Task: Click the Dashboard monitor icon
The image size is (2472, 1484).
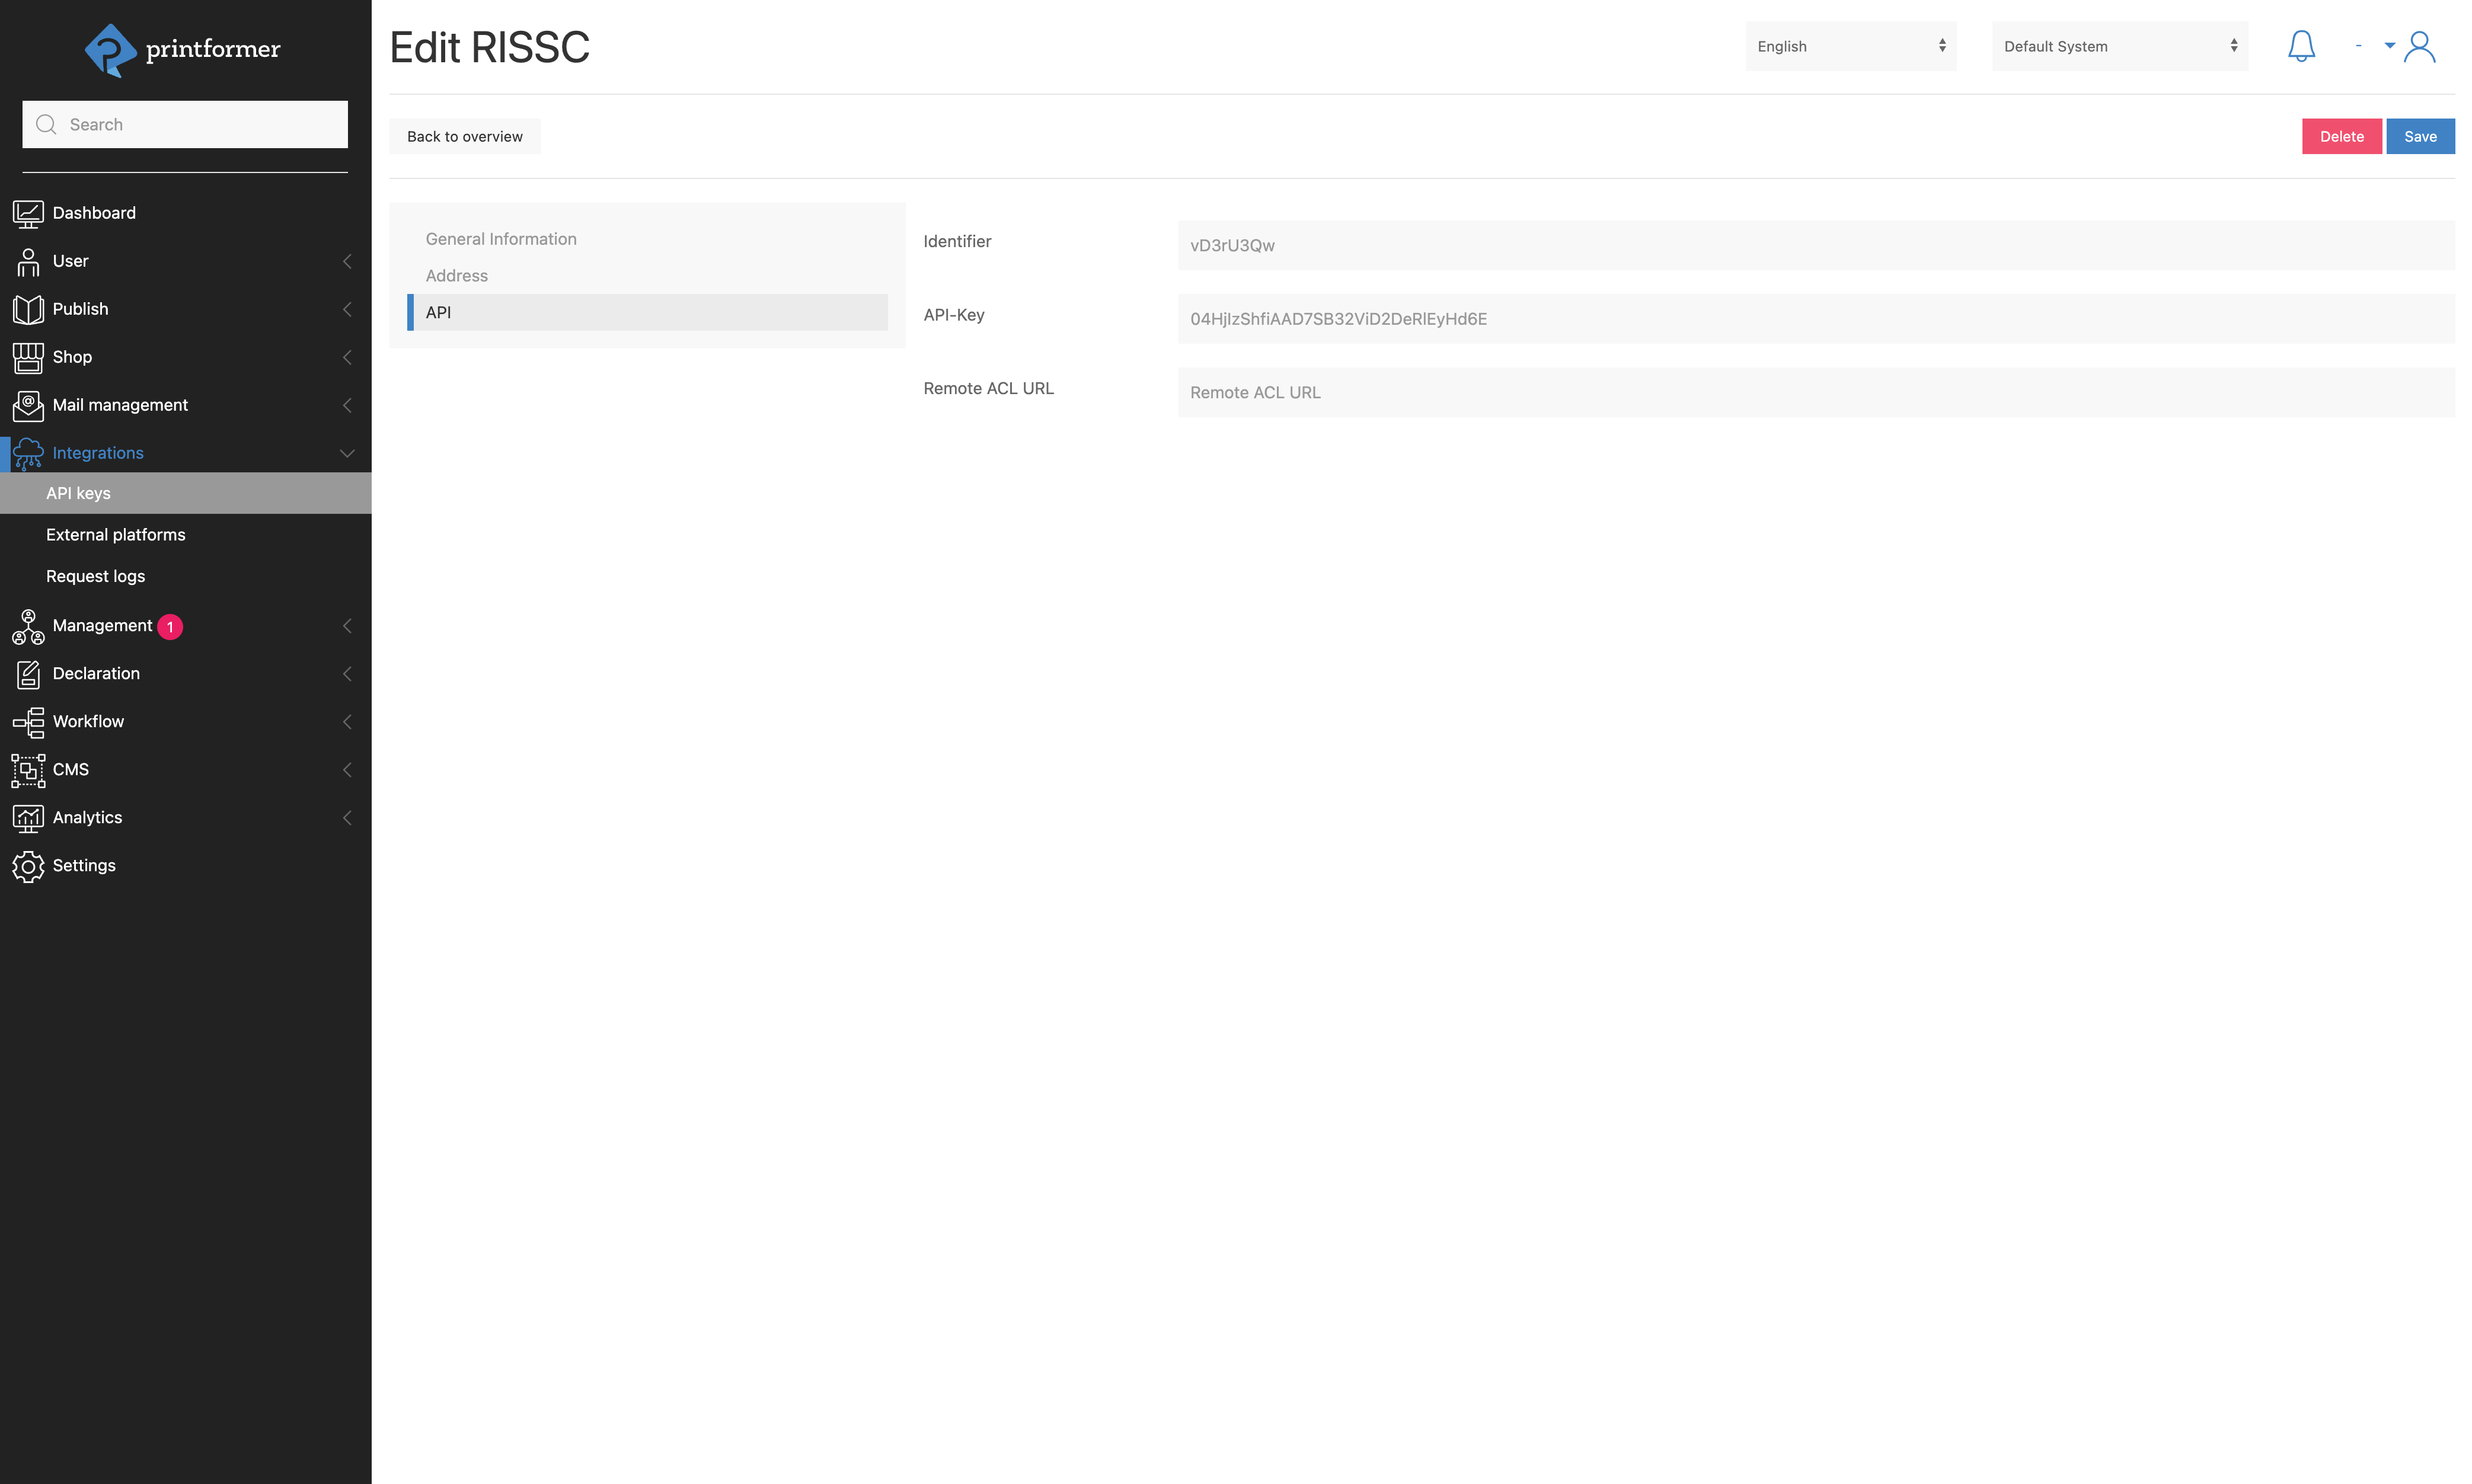Action: coord(28,213)
